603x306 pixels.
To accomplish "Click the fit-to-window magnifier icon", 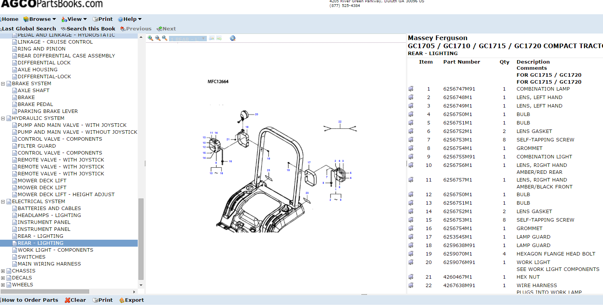I will pyautogui.click(x=165, y=38).
